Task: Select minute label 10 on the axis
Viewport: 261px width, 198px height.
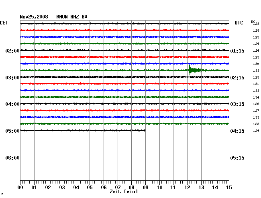Action: (x=159, y=188)
